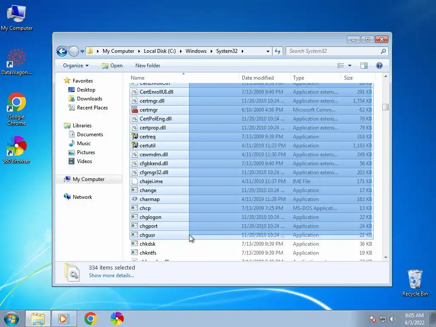Click the Search System32 field
Screen dimensions: 436x327
(333, 51)
